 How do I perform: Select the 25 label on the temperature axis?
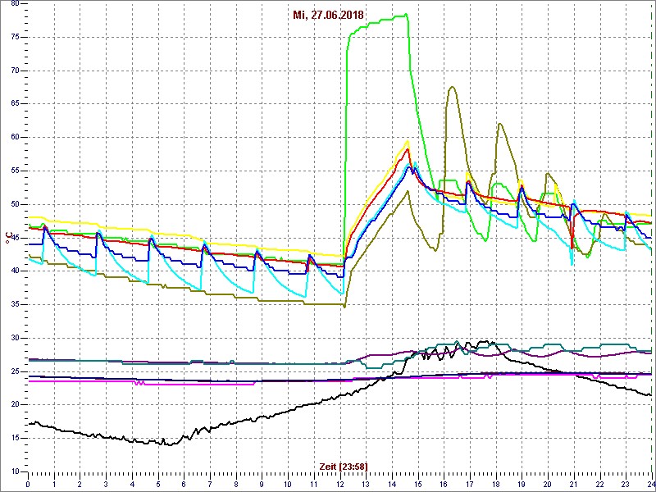pos(15,371)
